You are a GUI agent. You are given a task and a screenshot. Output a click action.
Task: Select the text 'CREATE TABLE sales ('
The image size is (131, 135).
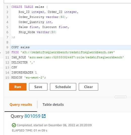30,7
